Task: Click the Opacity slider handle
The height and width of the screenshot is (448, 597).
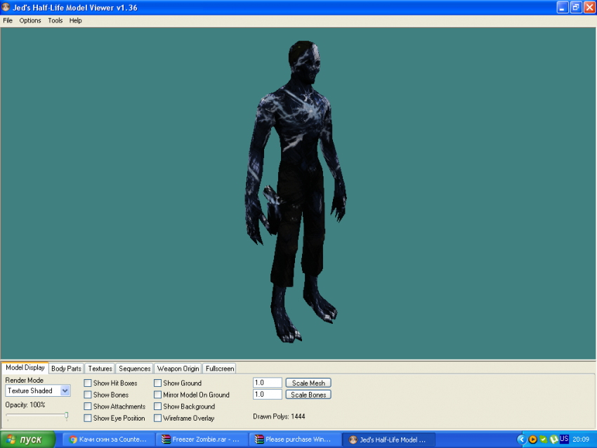Action: [67, 416]
